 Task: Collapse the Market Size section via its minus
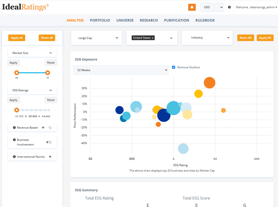coord(51,53)
